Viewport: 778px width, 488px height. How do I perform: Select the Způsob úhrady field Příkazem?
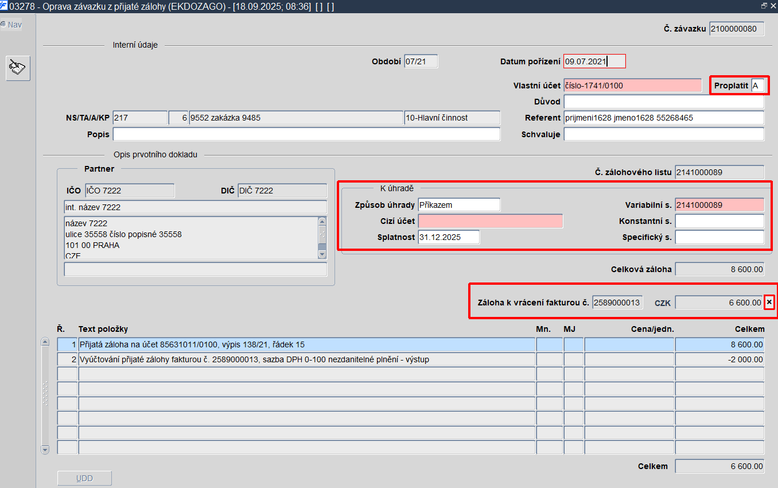pos(459,204)
